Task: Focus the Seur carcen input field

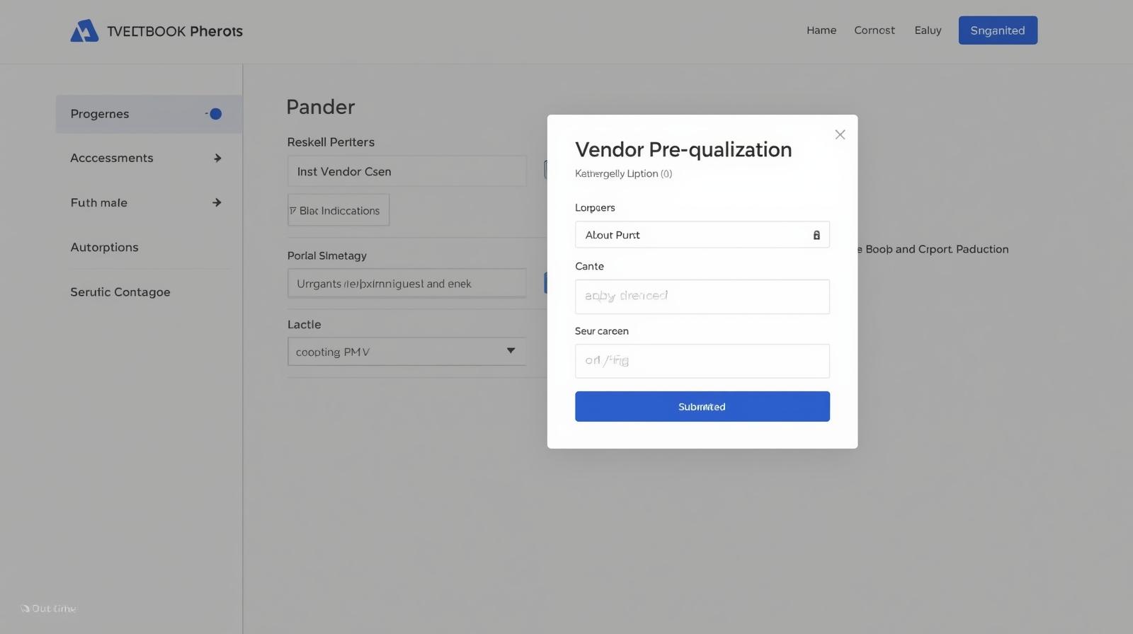Action: click(702, 361)
